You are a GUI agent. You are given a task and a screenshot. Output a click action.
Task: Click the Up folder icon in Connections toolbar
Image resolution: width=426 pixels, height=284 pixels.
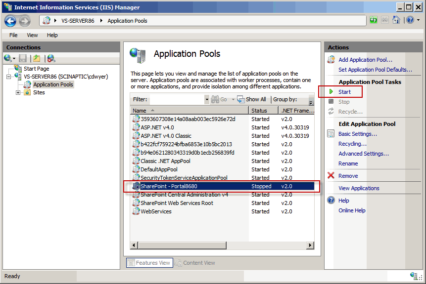(x=37, y=58)
